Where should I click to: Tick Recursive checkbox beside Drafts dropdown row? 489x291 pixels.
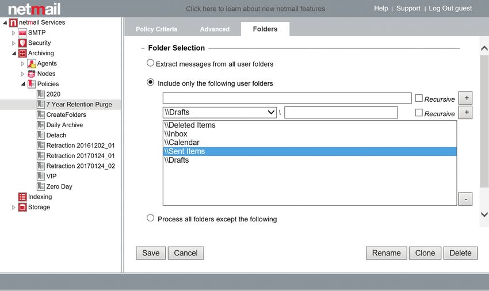point(419,113)
